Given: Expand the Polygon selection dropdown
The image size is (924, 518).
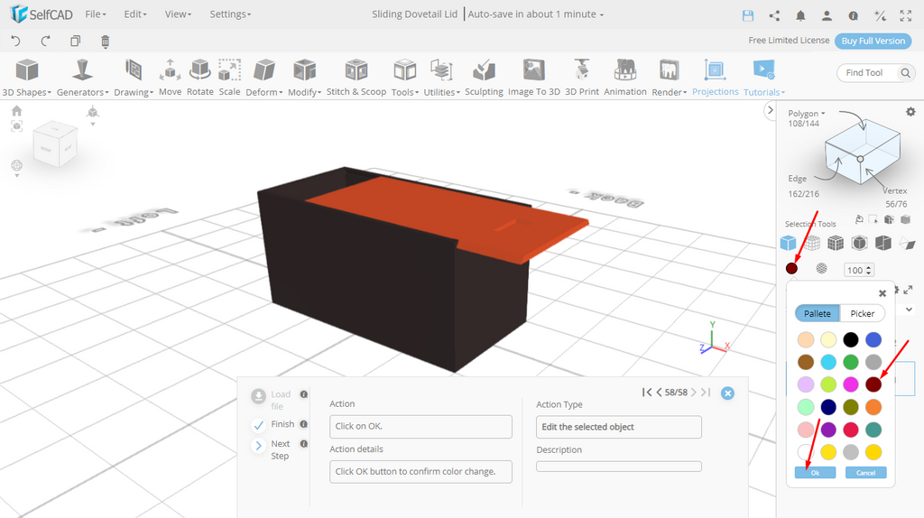Looking at the screenshot, I should tap(806, 113).
